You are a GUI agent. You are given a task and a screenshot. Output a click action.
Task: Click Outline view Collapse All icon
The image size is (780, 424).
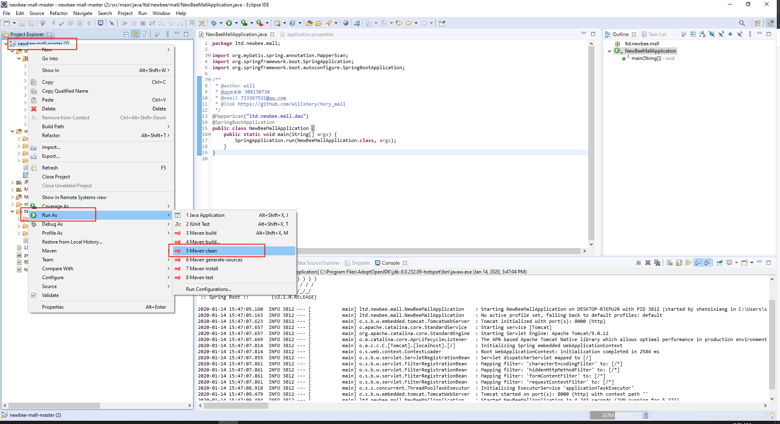(693, 34)
